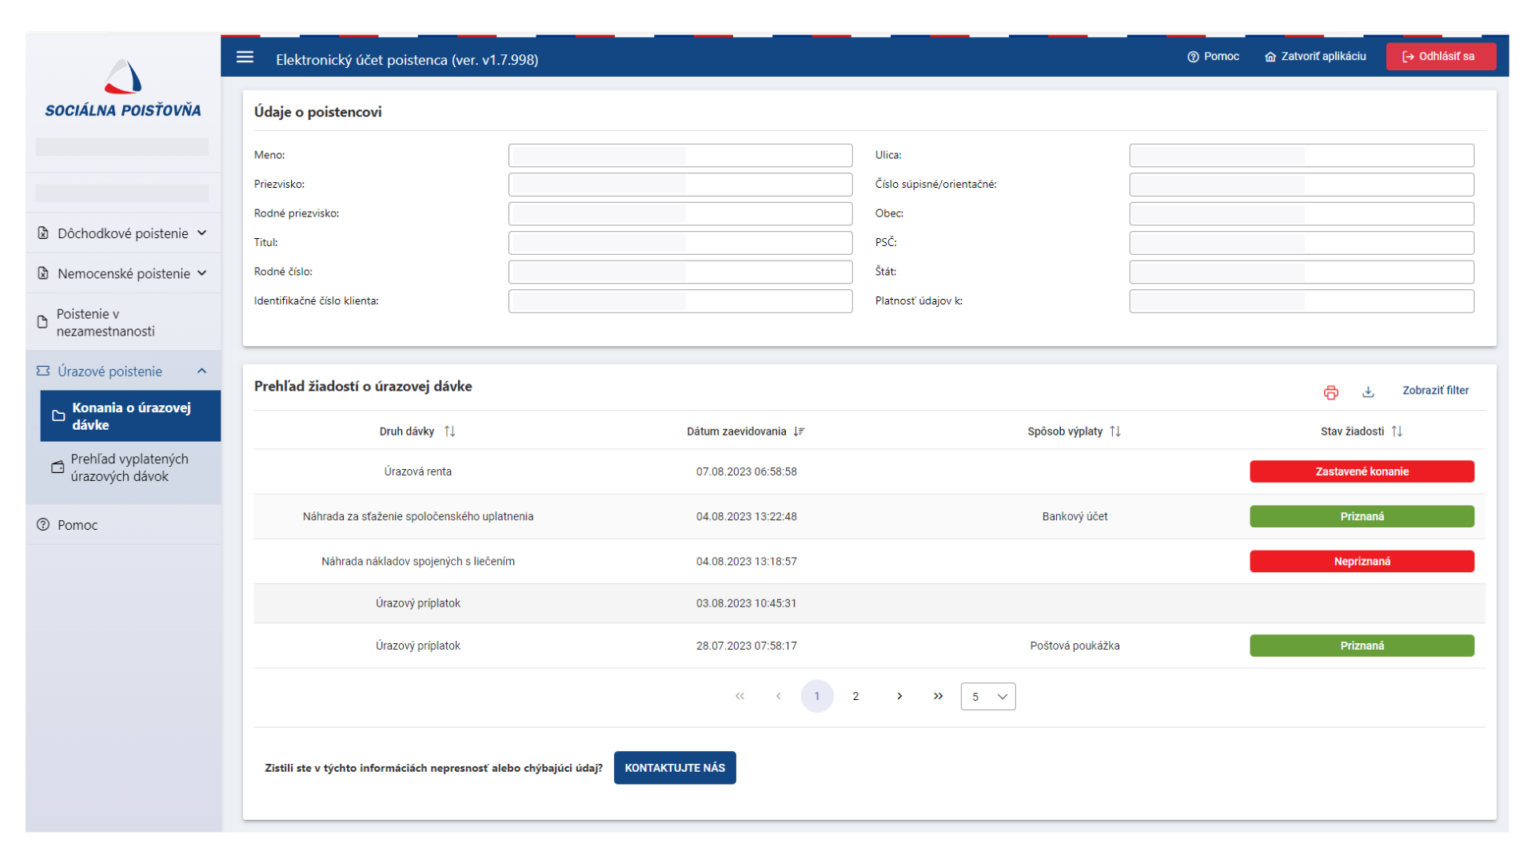Open Poistenie v nezamestnanosti menu item
The height and width of the screenshot is (863, 1535).
pos(123,323)
